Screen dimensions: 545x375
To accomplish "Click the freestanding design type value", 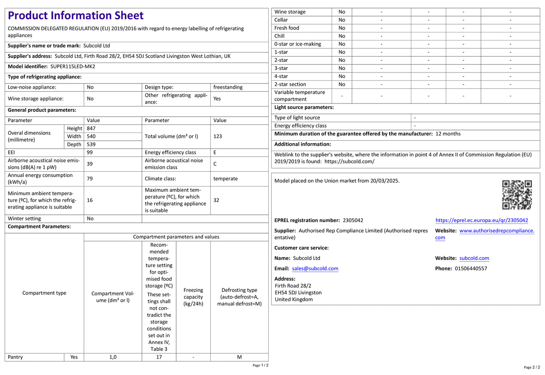I will tap(228, 87).
